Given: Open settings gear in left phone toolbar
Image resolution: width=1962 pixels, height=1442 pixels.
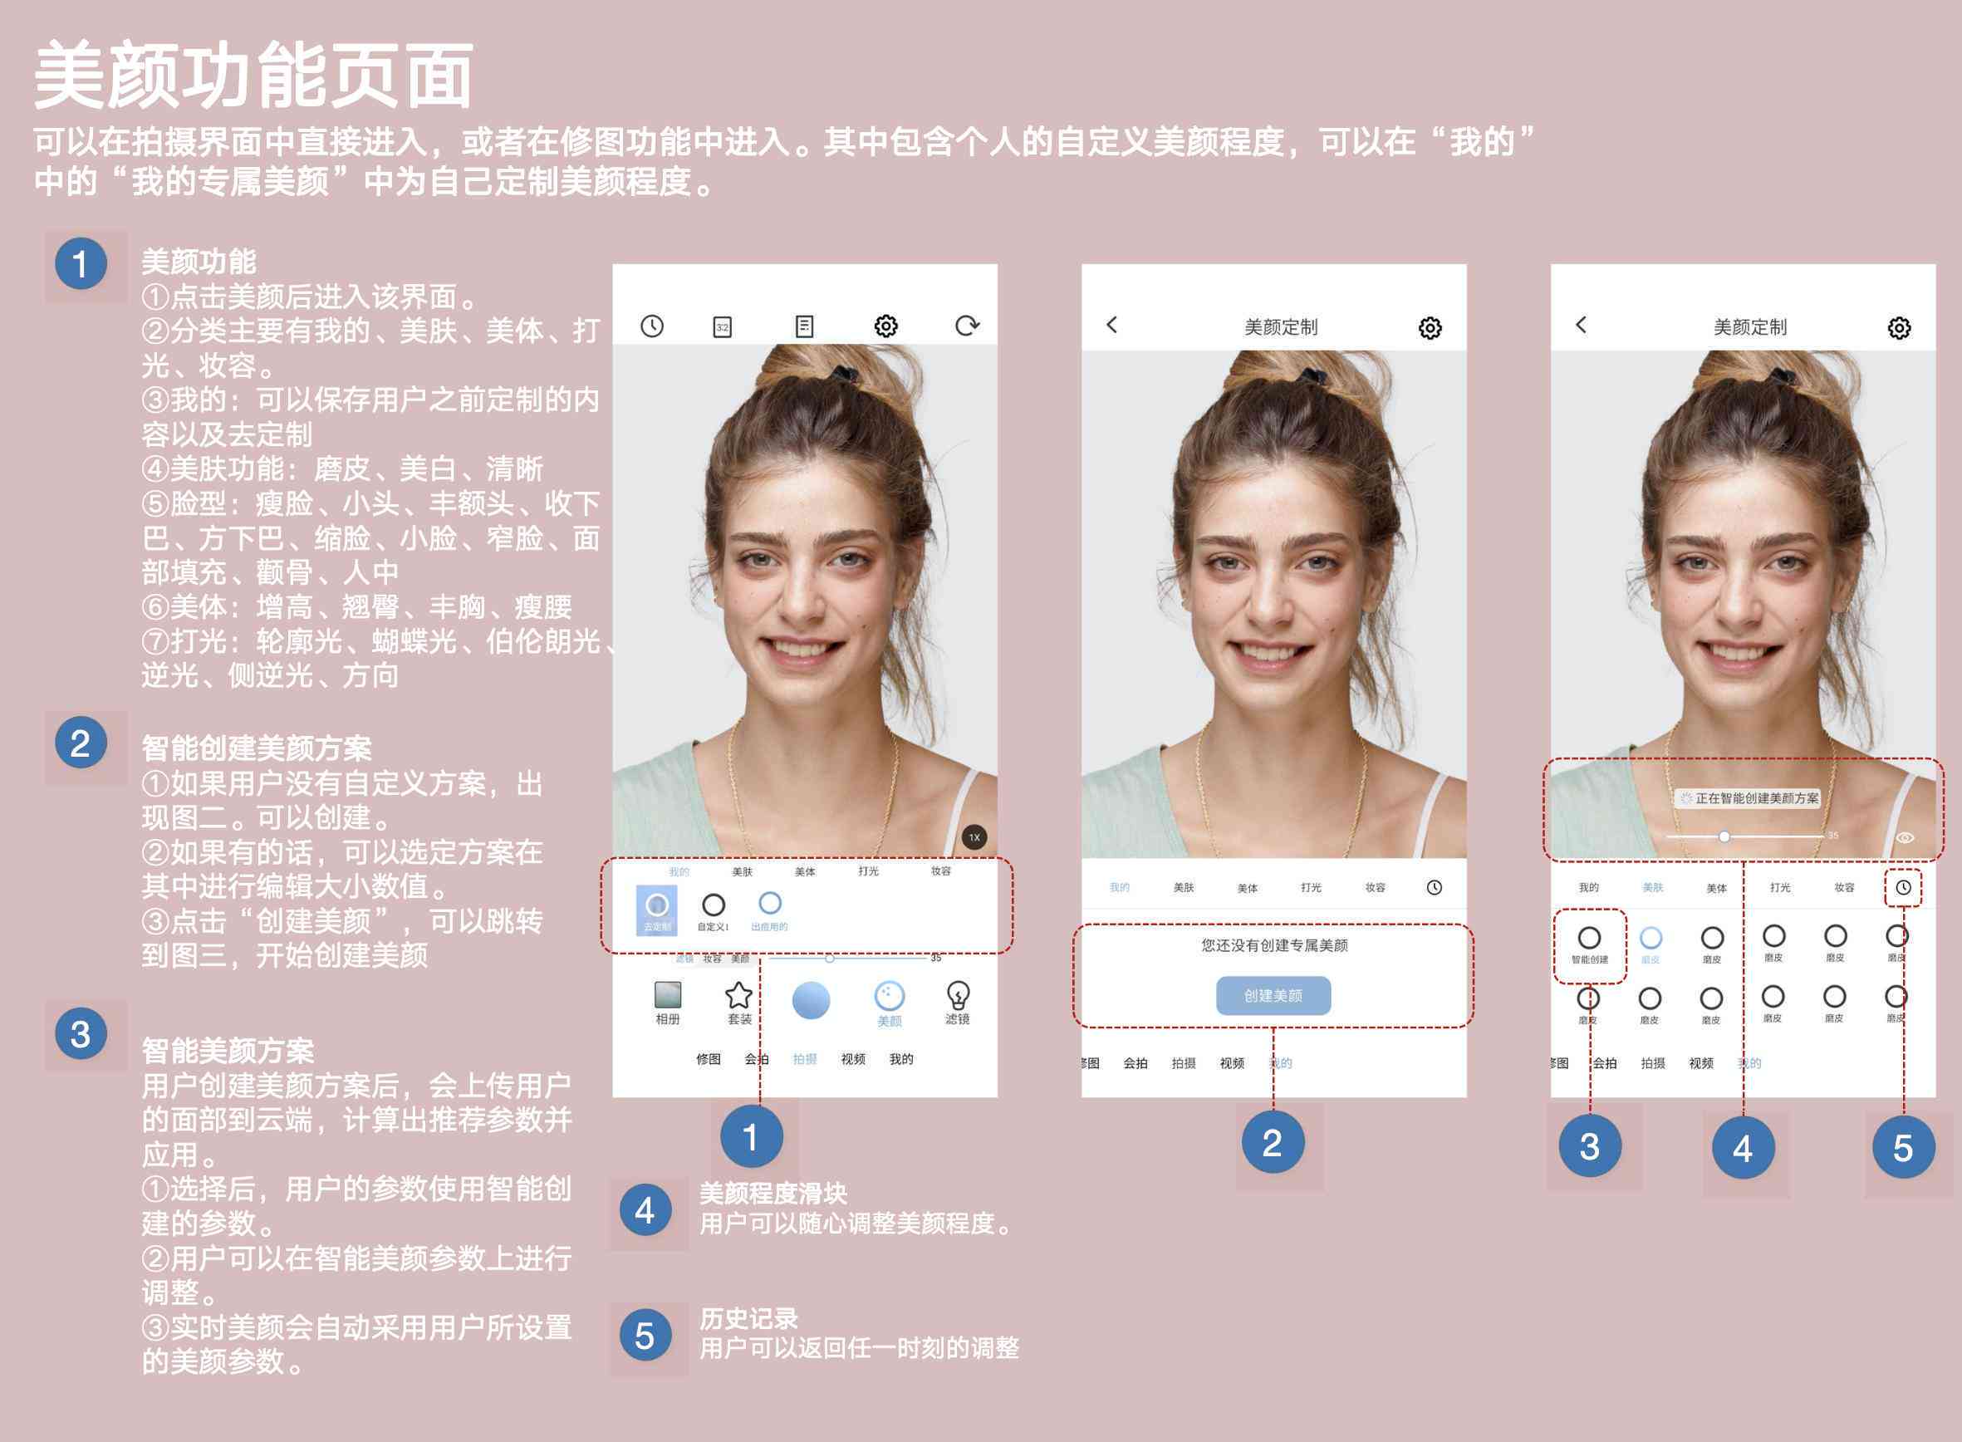Looking at the screenshot, I should pos(885,326).
